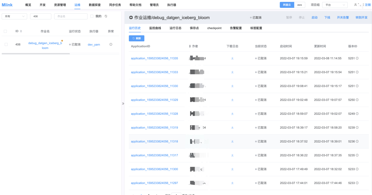Viewport: 372px width, 195px height.
Task: Click the Mlink logo
Action: click(7, 5)
